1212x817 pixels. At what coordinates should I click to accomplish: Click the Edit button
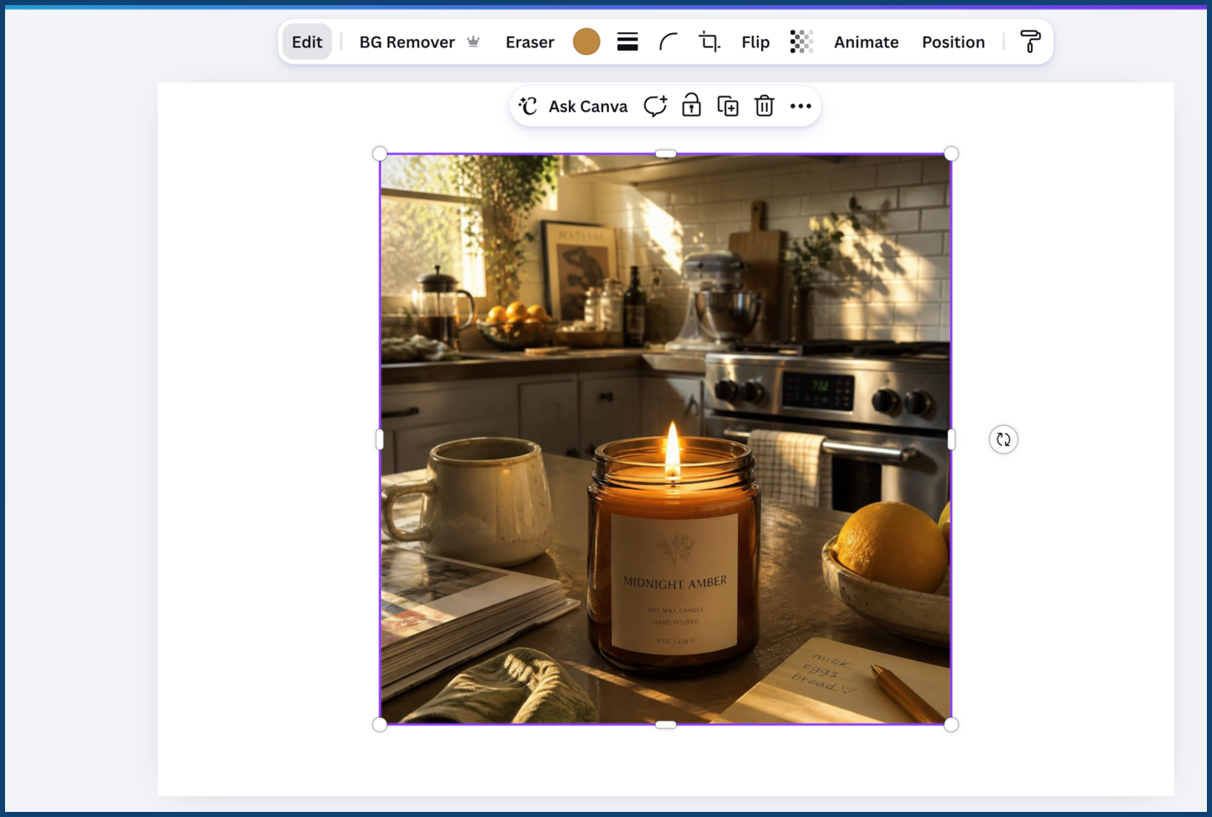click(307, 42)
